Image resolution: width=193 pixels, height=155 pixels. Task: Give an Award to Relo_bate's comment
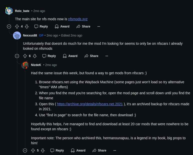click(x=62, y=26)
